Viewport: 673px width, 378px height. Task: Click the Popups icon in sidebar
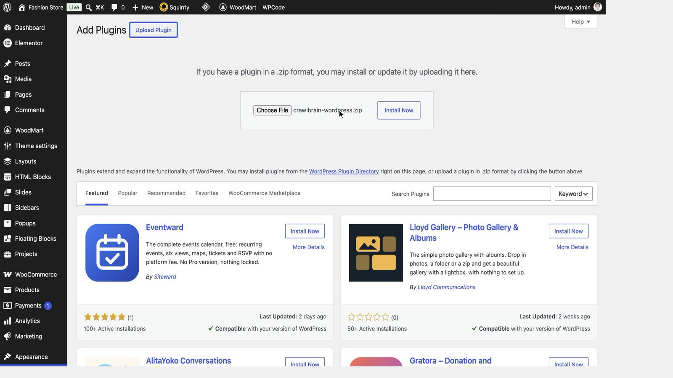click(8, 223)
